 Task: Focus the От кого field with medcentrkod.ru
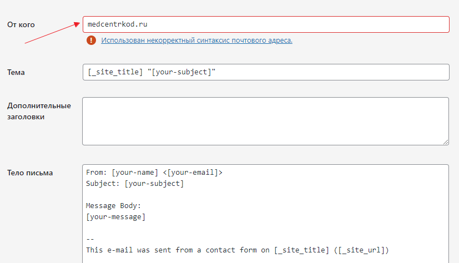(265, 24)
